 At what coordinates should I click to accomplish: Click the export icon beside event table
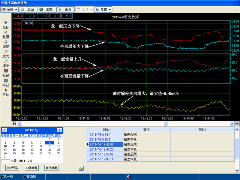81,168
